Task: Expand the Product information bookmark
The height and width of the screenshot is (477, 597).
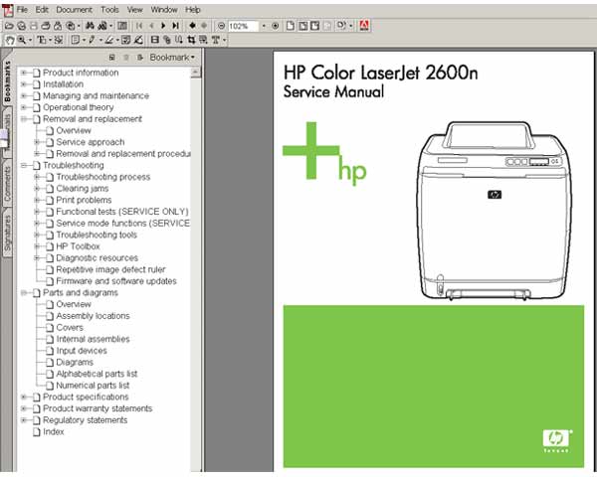Action: coord(24,73)
